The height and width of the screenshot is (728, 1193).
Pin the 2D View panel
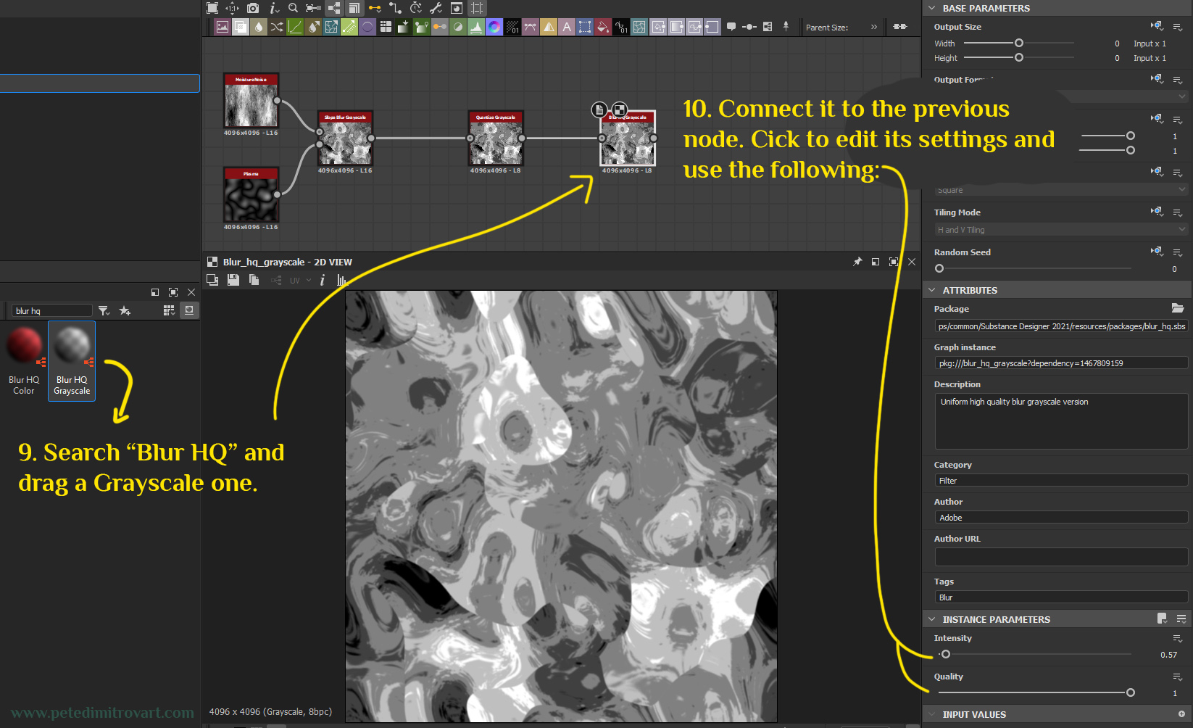[x=857, y=262]
